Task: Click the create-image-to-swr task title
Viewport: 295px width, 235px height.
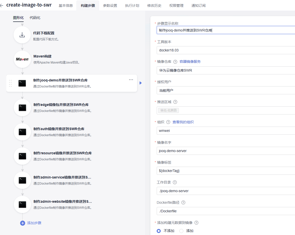Action: [29, 5]
